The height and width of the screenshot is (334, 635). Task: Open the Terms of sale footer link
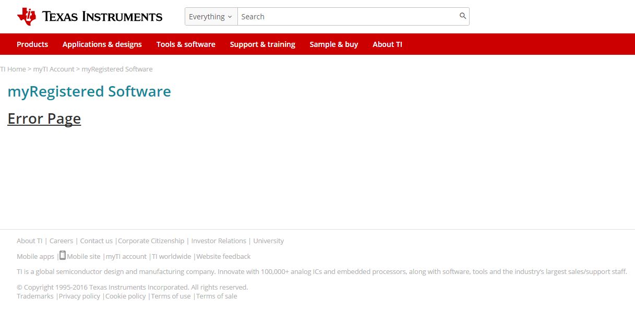217,296
